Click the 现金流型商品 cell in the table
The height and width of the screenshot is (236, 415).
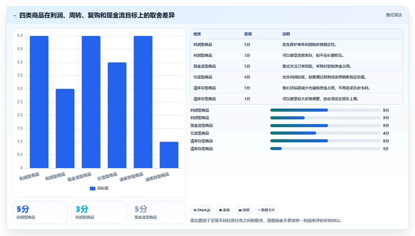point(205,66)
